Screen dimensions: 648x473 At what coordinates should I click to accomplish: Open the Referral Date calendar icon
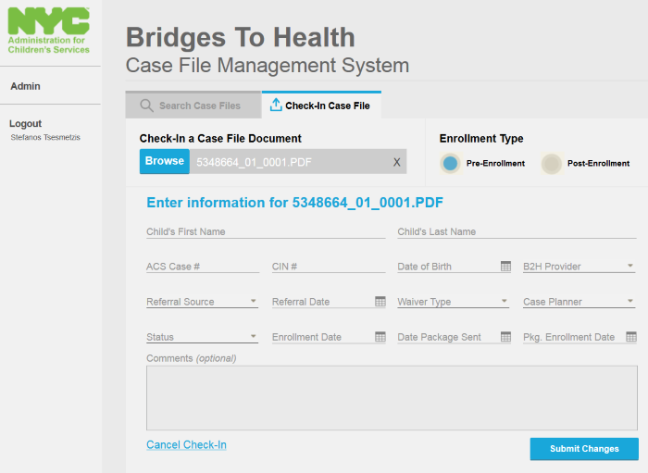[380, 301]
